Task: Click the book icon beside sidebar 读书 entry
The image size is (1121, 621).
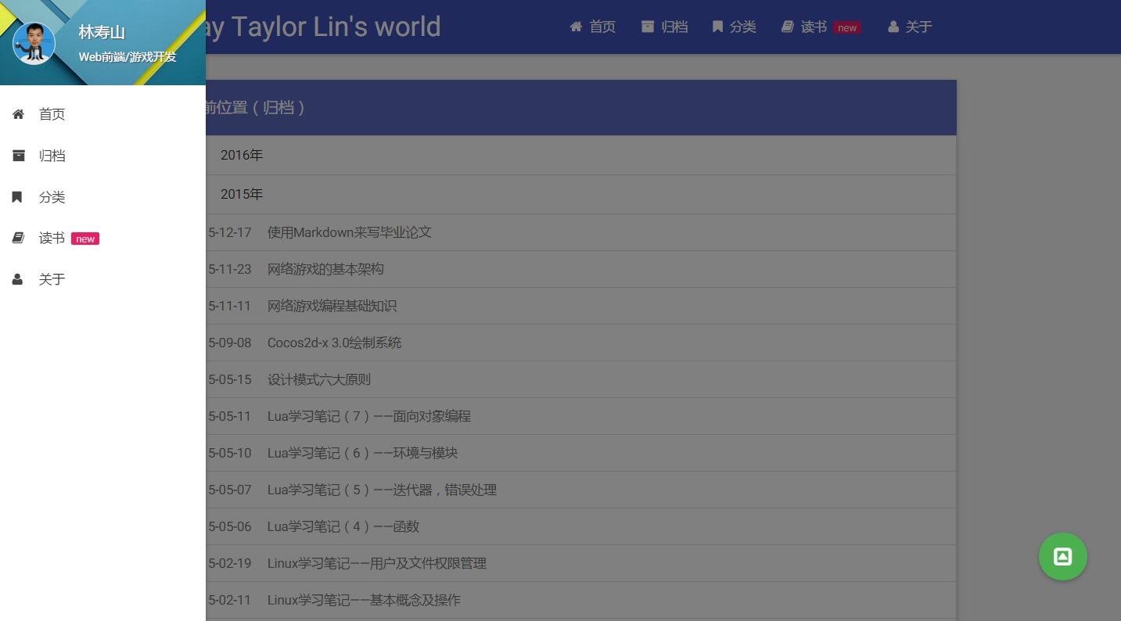Action: (x=18, y=238)
